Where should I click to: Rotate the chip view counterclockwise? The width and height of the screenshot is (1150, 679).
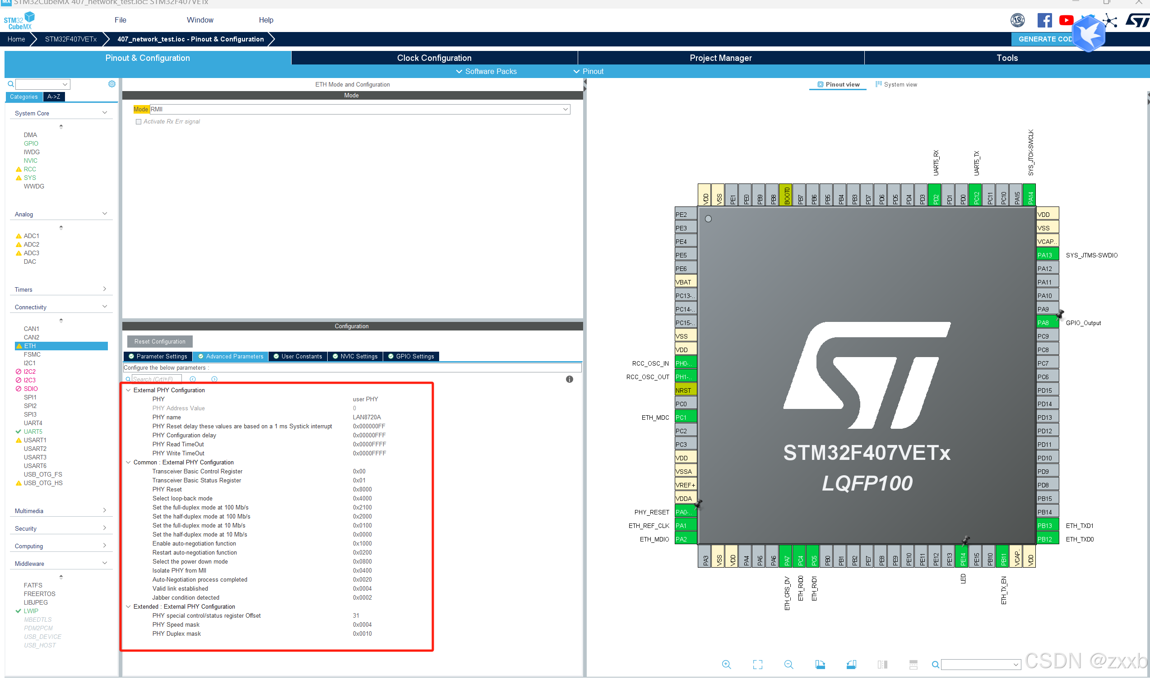coord(851,665)
